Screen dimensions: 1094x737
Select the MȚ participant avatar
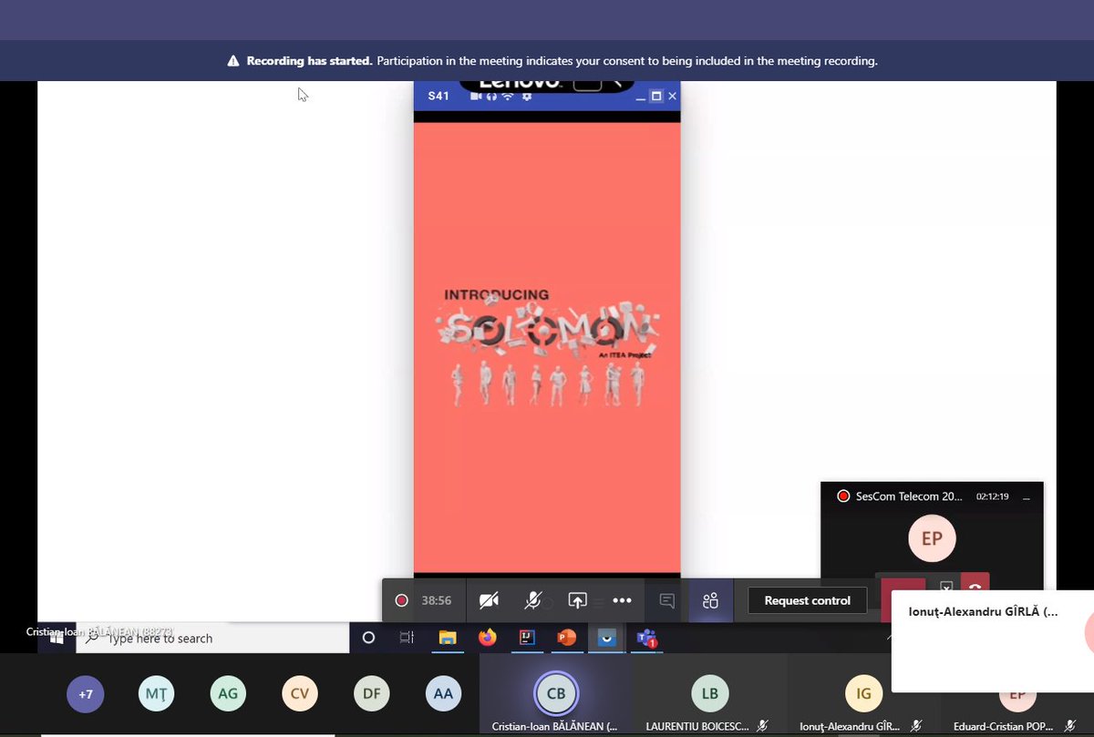pos(157,694)
